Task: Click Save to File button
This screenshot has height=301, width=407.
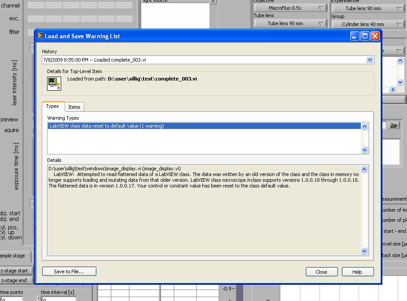Action: pyautogui.click(x=69, y=272)
